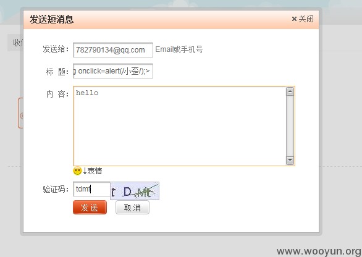Focus the 发送给 recipient email field
Image resolution: width=362 pixels, height=257 pixels.
coord(113,50)
